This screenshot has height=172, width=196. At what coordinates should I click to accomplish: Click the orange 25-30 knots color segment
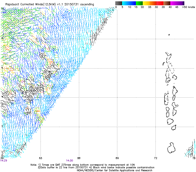click(153, 3)
